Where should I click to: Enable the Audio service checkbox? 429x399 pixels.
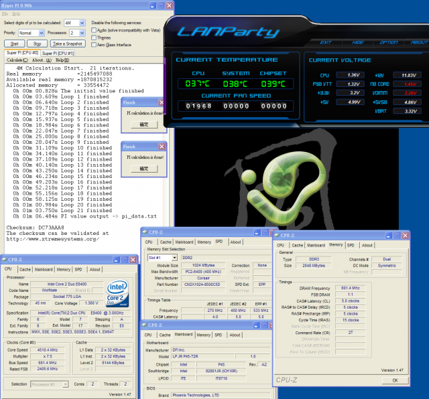(x=94, y=30)
